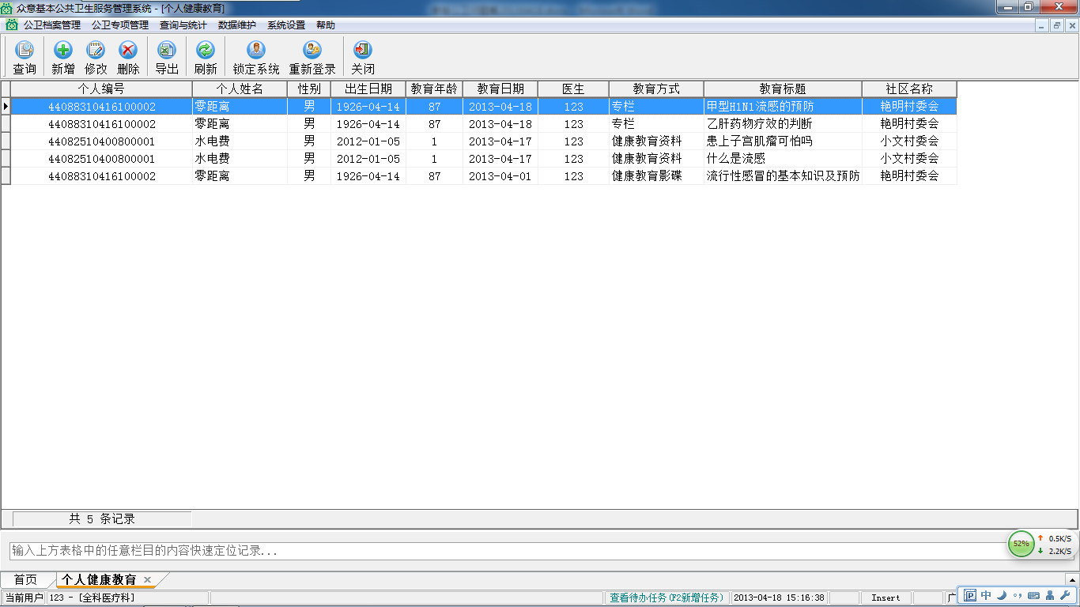Close the 个人健康教育 tab with x

pyautogui.click(x=147, y=580)
